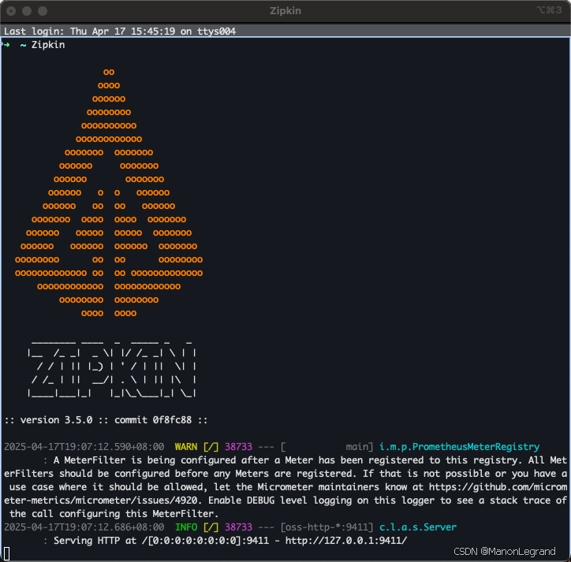Click the ⌥⌘3 shortcut indicator
This screenshot has width=571, height=562.
tap(549, 10)
